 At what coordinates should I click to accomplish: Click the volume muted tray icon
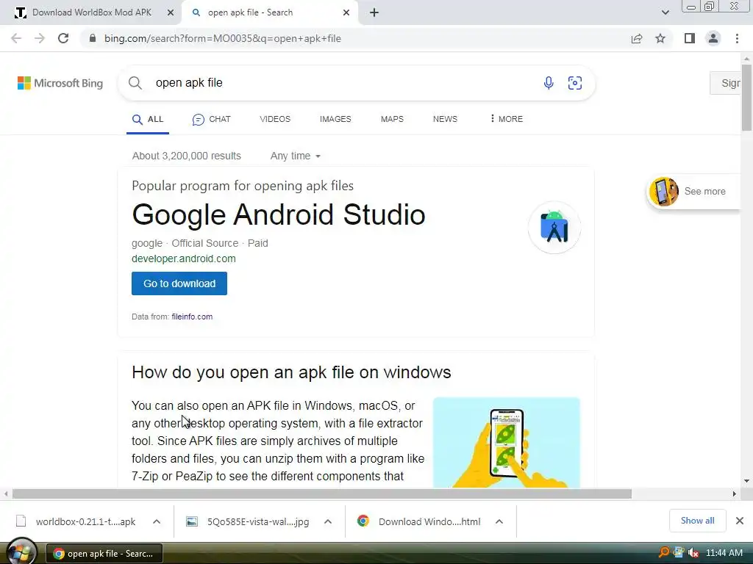(693, 553)
